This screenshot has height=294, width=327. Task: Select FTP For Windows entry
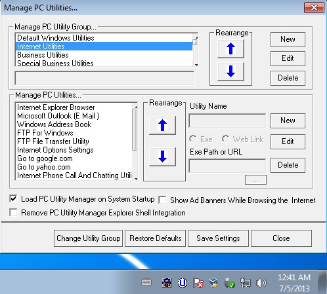tap(74, 133)
